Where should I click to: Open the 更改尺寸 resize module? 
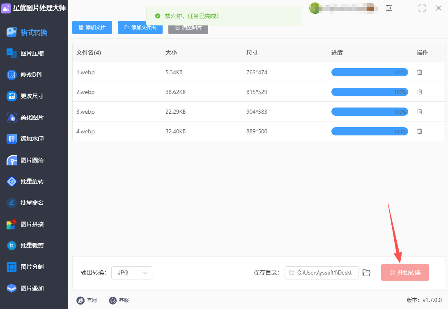tap(25, 96)
